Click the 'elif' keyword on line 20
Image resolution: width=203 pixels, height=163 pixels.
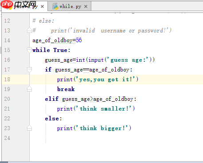click(52, 99)
